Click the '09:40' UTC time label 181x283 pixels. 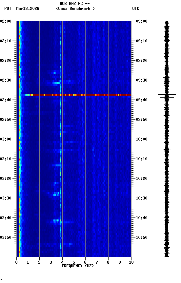click(142, 100)
